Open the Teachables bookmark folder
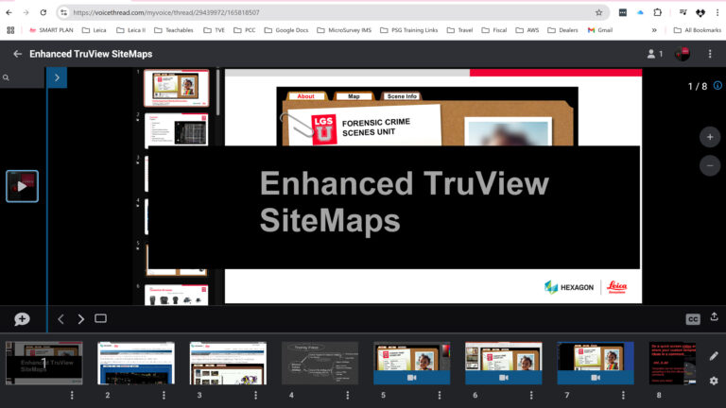726x408 pixels. click(x=172, y=30)
